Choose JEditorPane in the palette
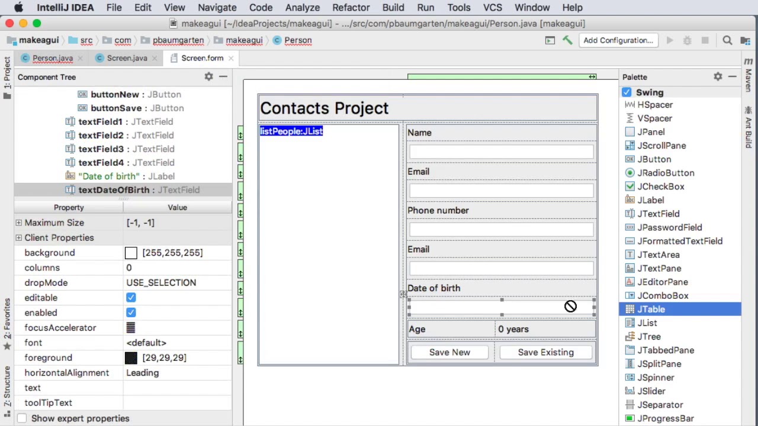Screen dimensions: 758x426 tap(663, 282)
